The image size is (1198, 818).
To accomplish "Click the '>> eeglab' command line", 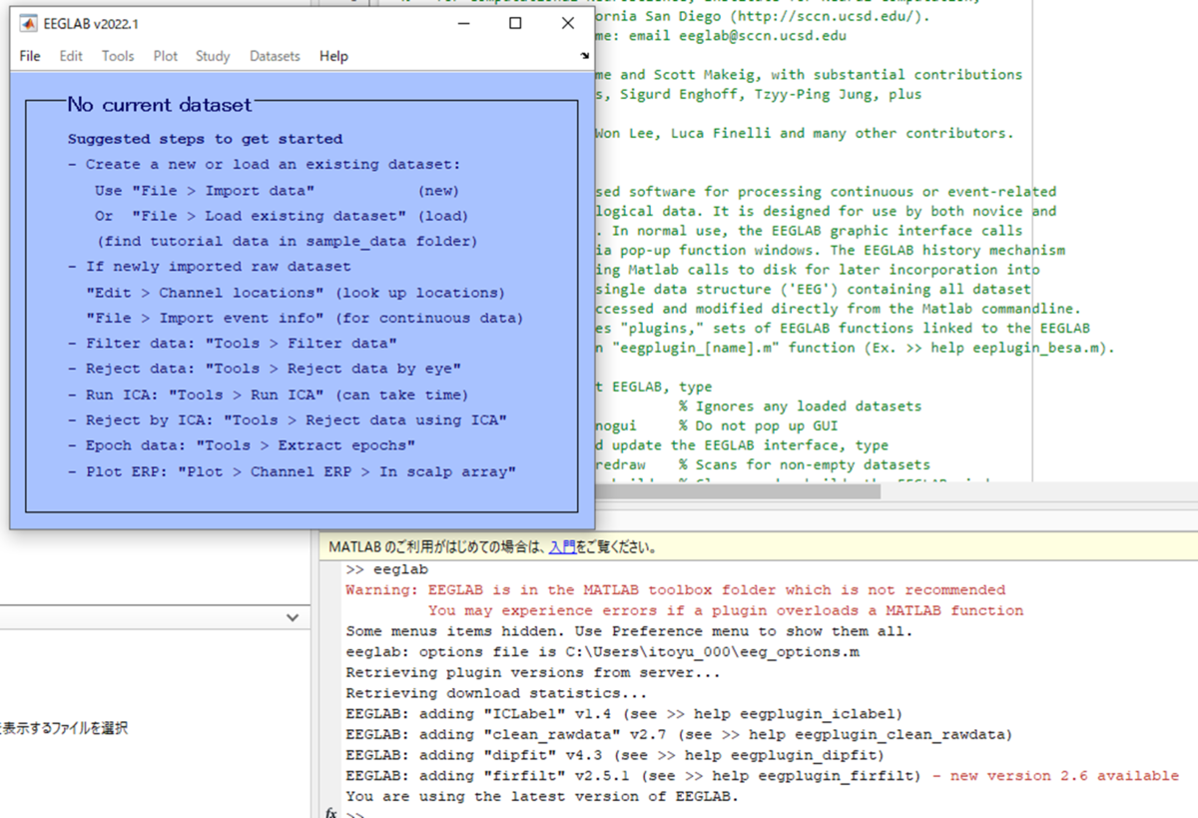I will tap(386, 569).
